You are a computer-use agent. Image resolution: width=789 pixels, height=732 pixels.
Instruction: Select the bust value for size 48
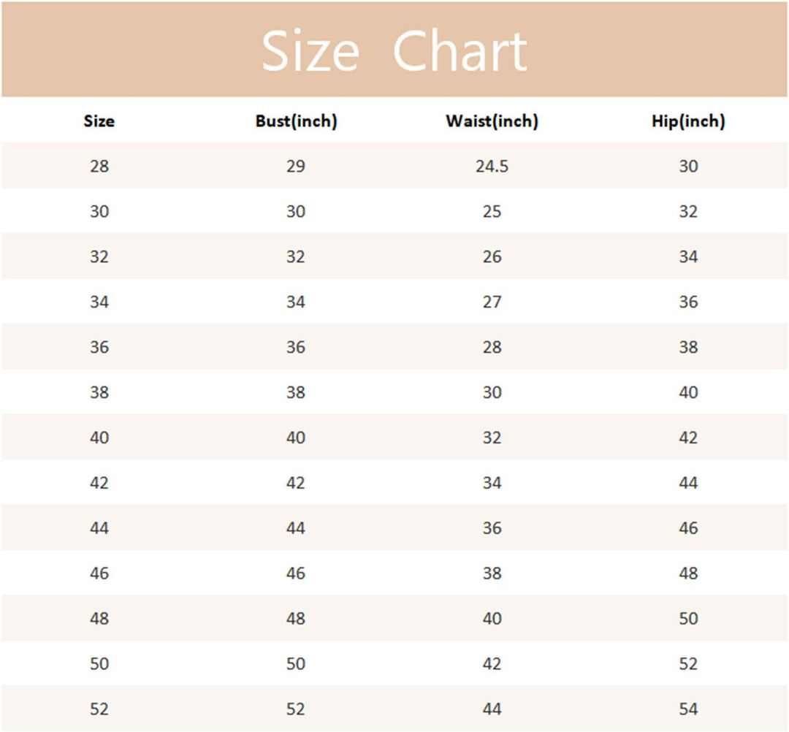[296, 619]
